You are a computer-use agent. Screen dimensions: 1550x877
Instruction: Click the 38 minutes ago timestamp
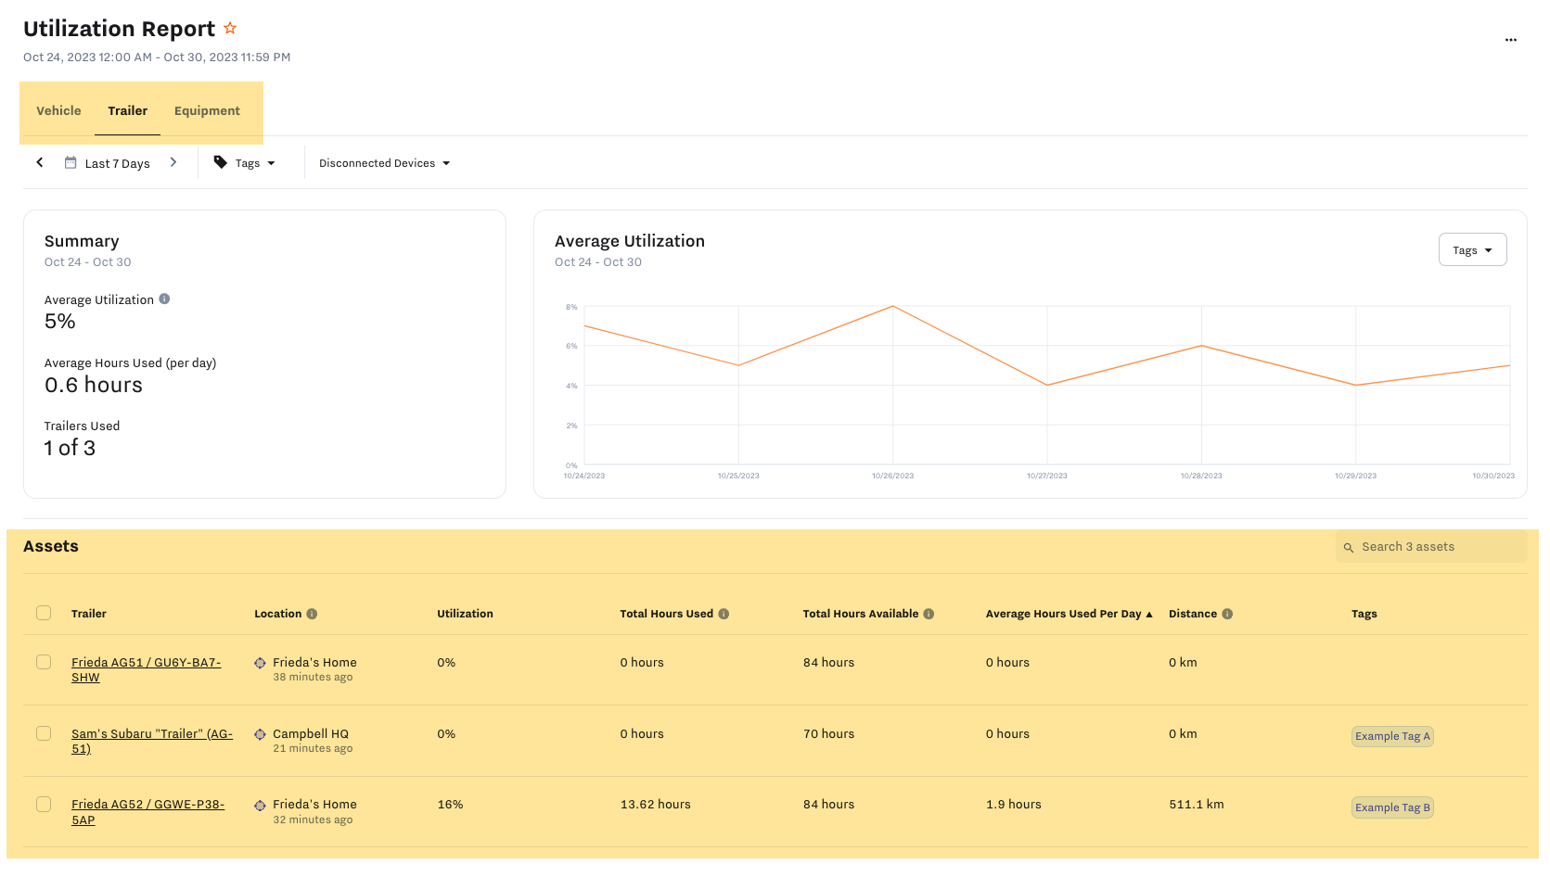[313, 678]
